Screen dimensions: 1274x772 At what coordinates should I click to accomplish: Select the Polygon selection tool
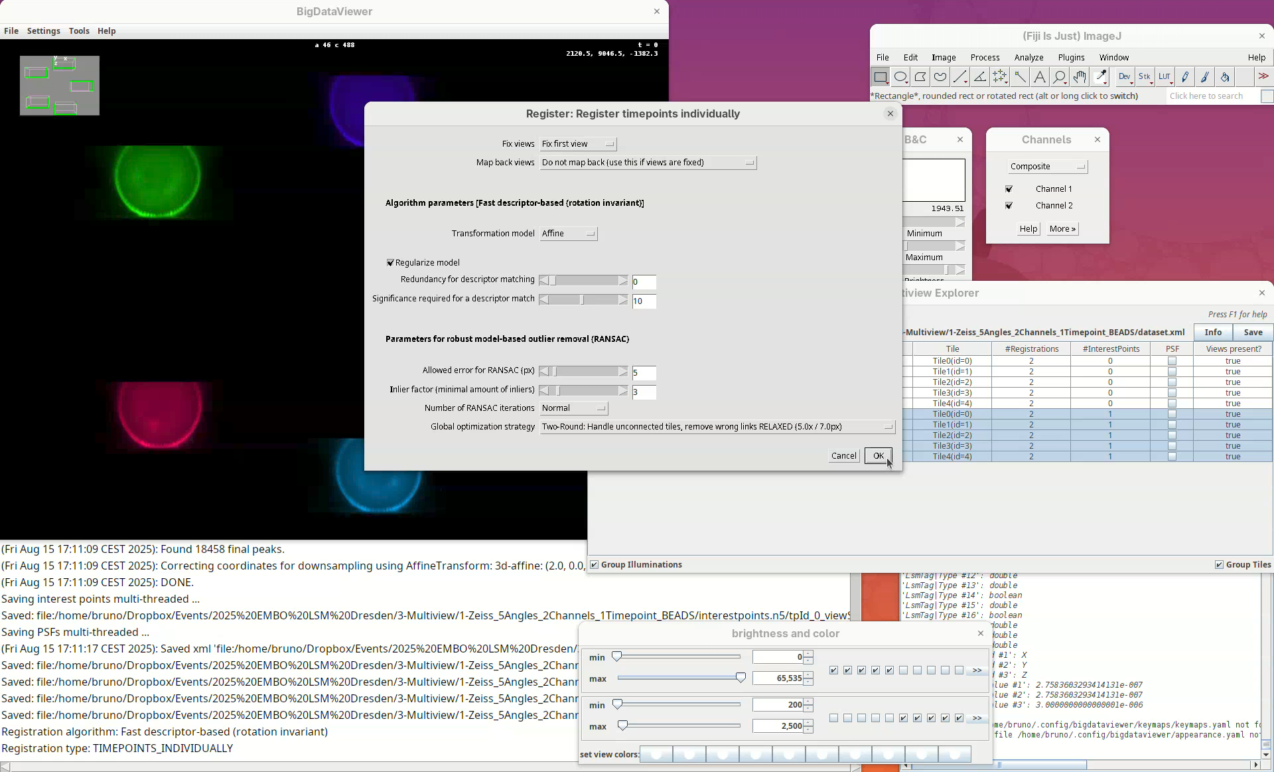click(x=920, y=77)
